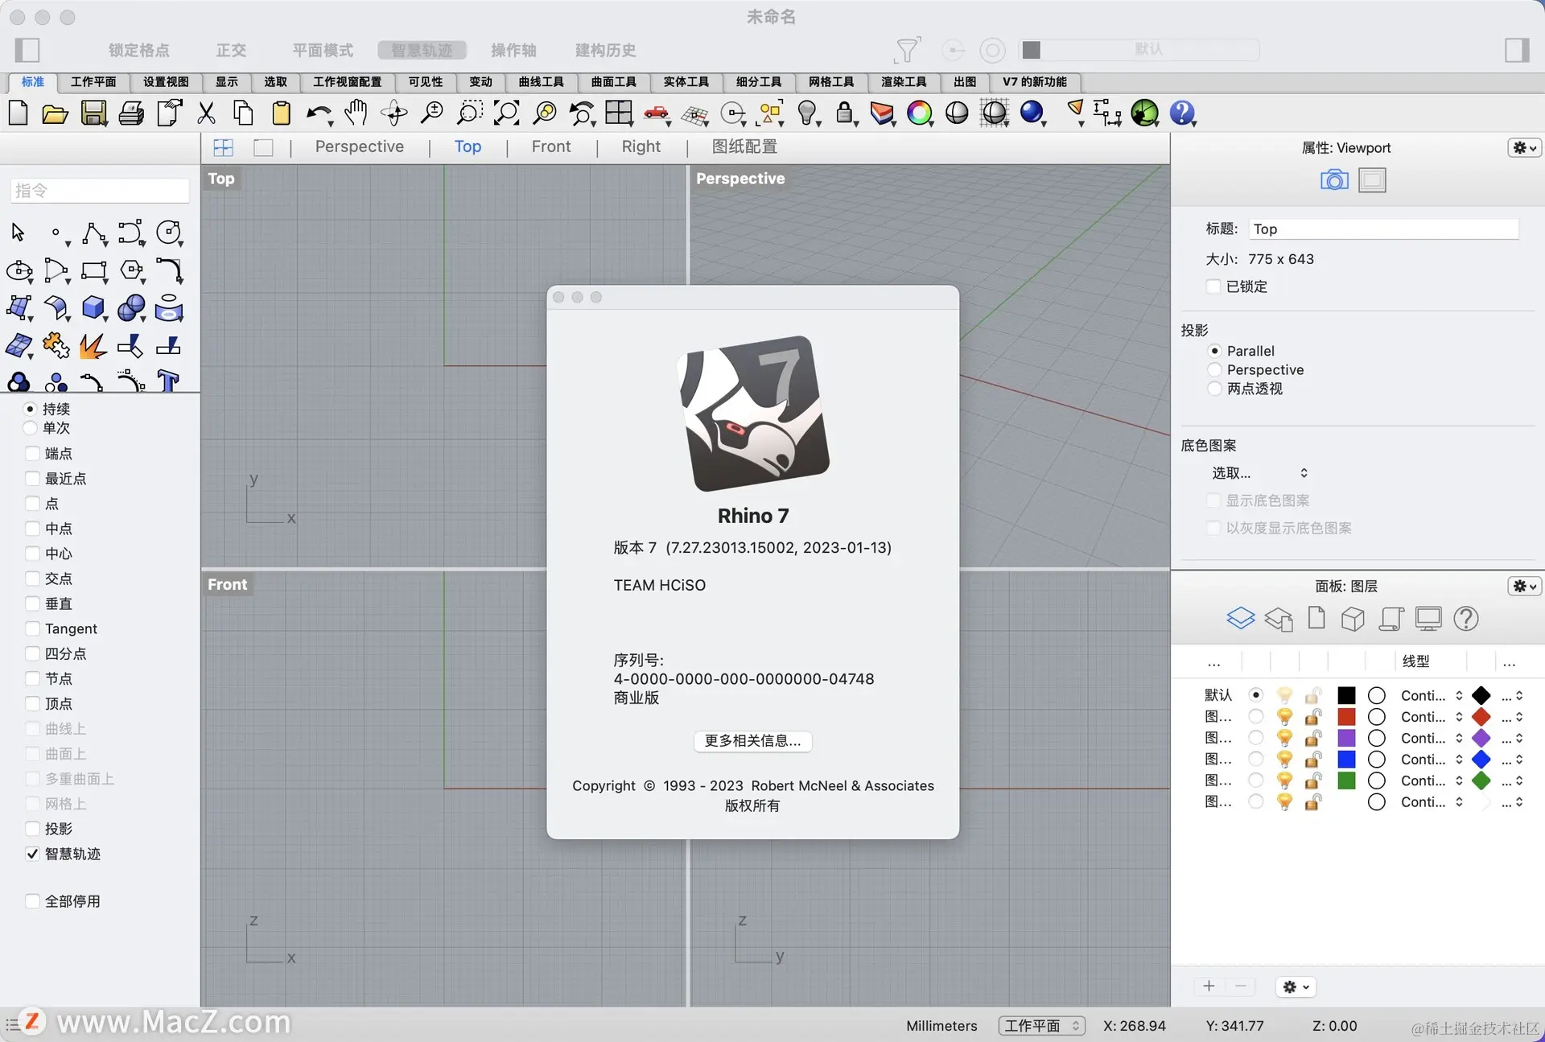Select the Cut scissors icon
This screenshot has height=1042, width=1545.
207,113
